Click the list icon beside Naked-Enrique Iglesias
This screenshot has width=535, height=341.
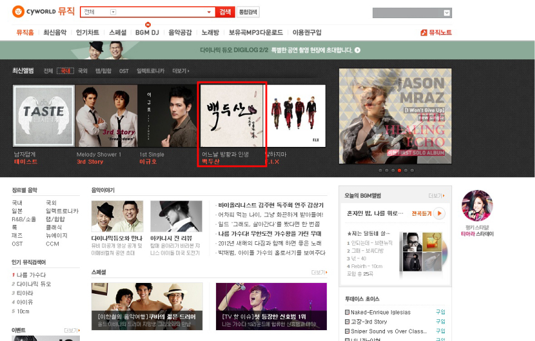347,313
